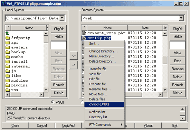The width and height of the screenshot is (190, 130).
Task: Click remote Rename button
Action: 178,69
